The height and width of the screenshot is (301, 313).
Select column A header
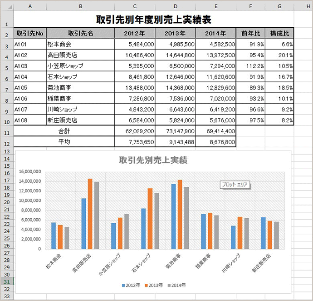point(30,6)
